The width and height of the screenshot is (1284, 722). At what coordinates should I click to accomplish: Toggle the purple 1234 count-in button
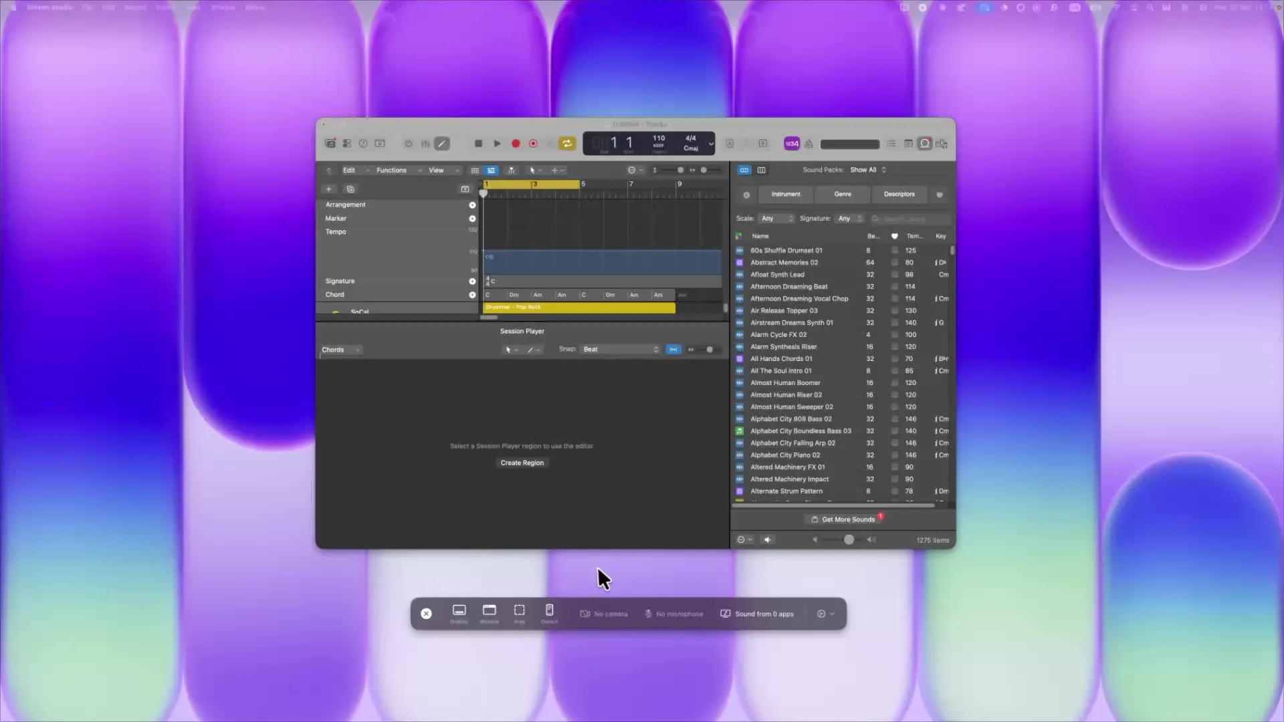[792, 143]
